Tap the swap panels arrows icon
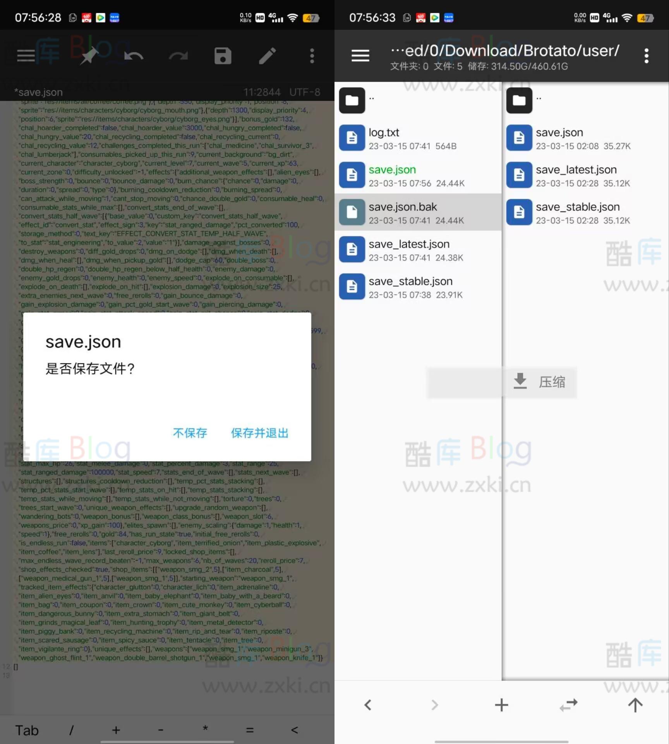 568,705
